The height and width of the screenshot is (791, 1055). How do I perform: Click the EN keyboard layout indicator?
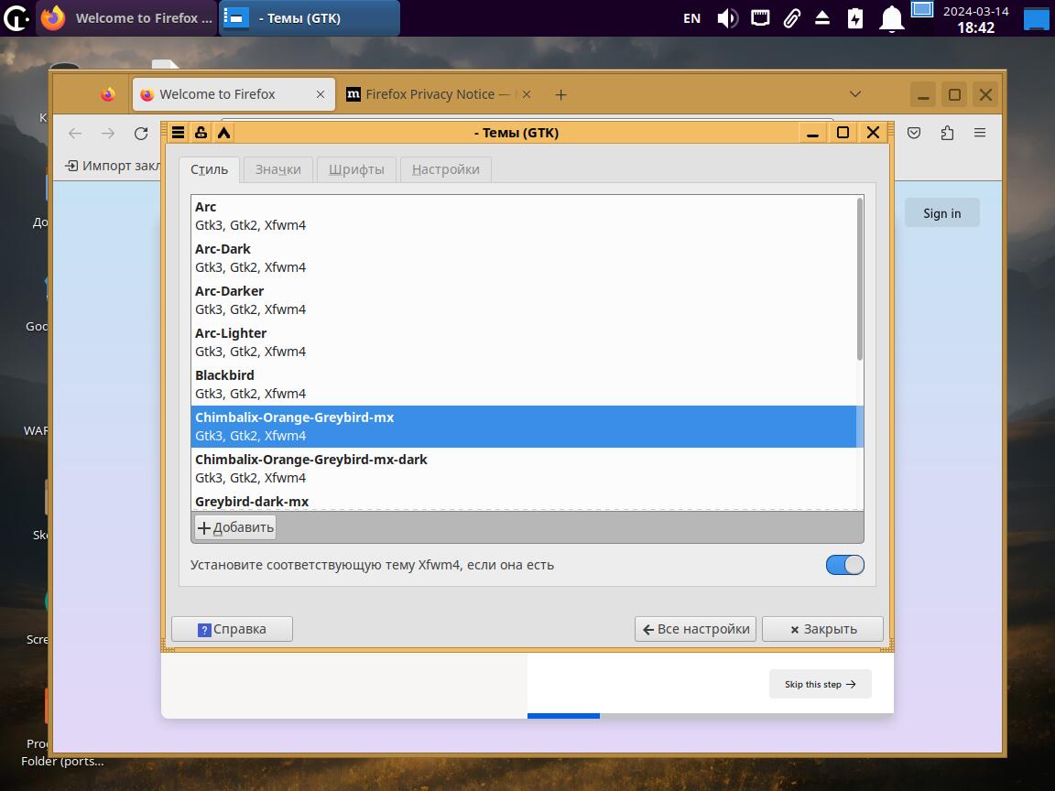[x=691, y=19]
